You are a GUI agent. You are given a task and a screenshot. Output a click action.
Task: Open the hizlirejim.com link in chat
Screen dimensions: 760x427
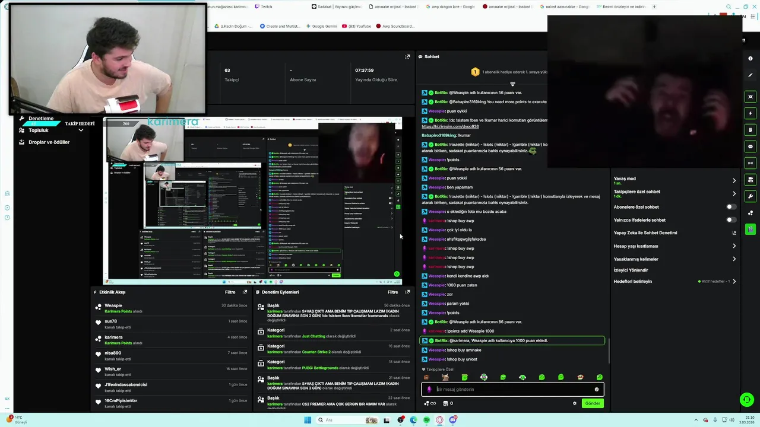pyautogui.click(x=450, y=126)
